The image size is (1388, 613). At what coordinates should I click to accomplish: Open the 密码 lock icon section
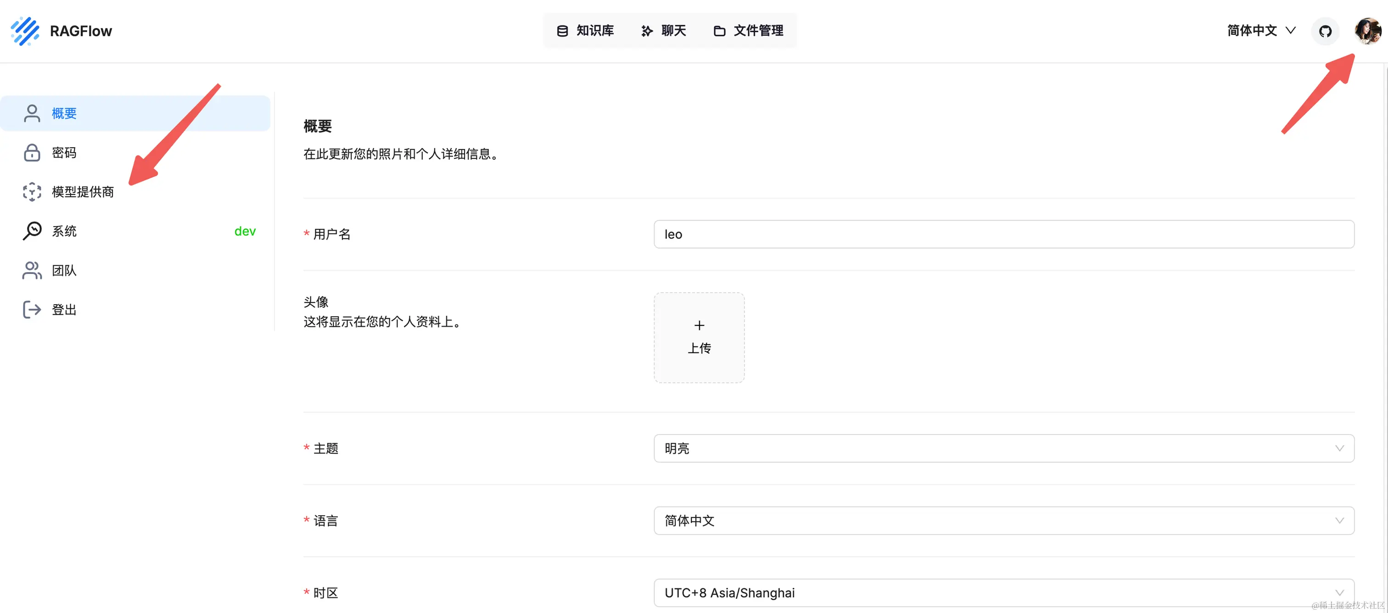click(32, 152)
